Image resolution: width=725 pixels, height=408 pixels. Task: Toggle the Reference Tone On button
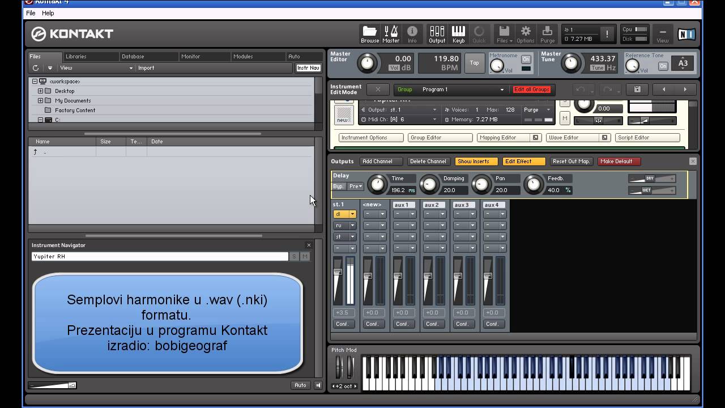pyautogui.click(x=663, y=66)
